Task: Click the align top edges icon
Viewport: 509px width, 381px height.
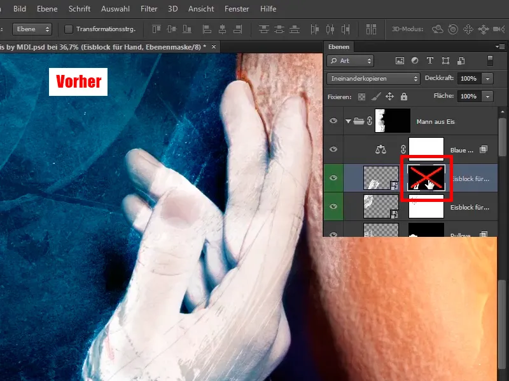Action: pyautogui.click(x=157, y=29)
